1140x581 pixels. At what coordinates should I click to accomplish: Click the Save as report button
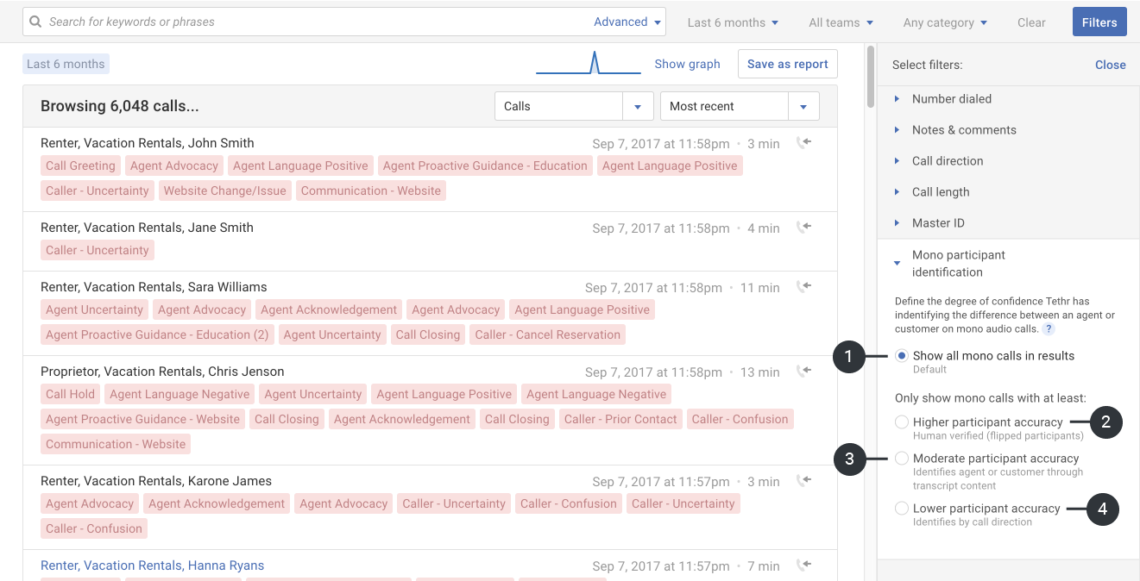click(x=787, y=64)
